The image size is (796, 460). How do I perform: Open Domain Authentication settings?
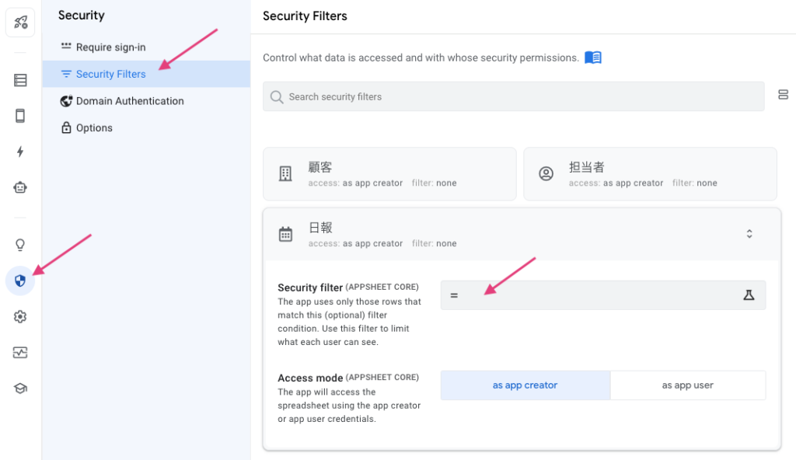coord(130,101)
